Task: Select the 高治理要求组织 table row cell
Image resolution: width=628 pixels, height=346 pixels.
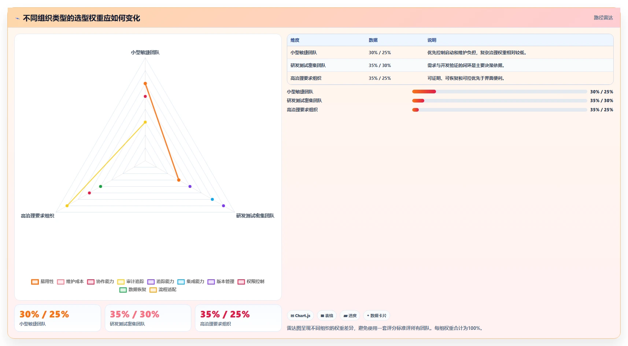Action: 306,78
